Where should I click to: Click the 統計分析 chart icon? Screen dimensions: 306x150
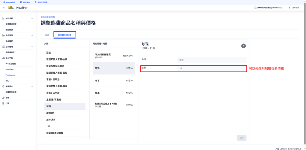tap(3, 19)
